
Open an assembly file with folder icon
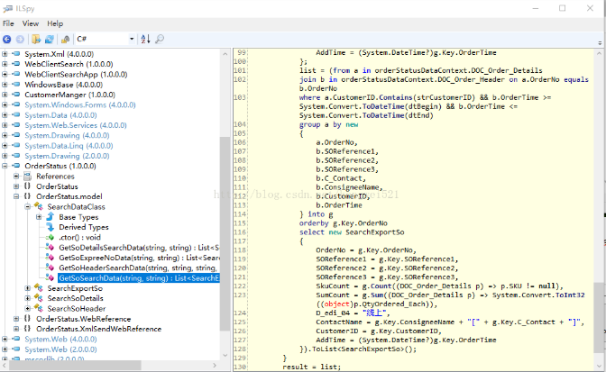coord(36,39)
